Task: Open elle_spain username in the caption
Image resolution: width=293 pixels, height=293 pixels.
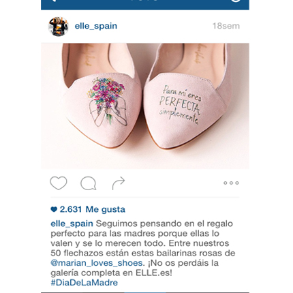Action: pyautogui.click(x=72, y=223)
